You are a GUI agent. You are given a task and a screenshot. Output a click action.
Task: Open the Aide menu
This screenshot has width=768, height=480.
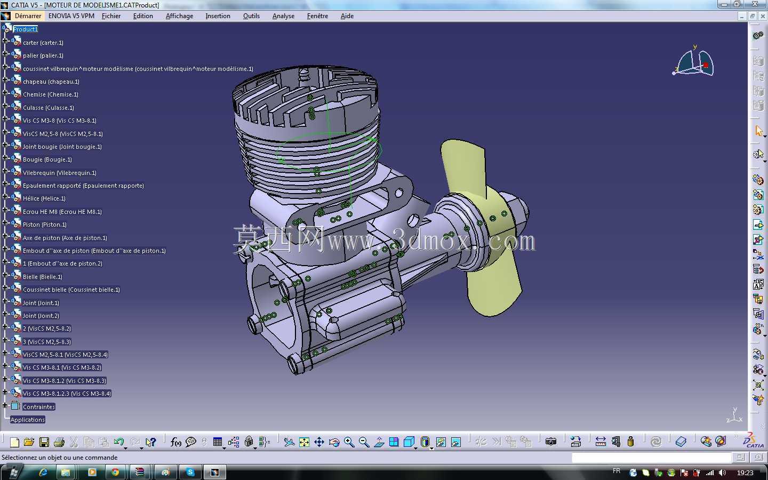(x=347, y=16)
